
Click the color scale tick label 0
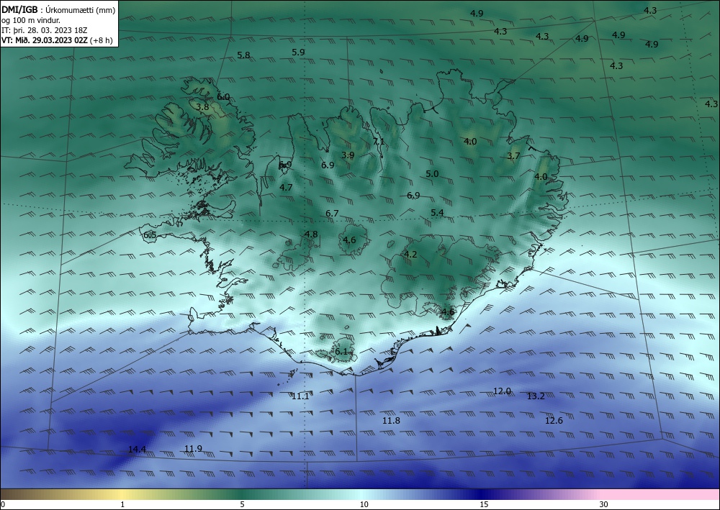[3, 505]
